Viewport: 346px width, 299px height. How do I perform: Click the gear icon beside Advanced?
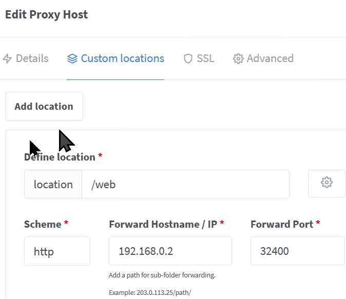click(x=238, y=58)
